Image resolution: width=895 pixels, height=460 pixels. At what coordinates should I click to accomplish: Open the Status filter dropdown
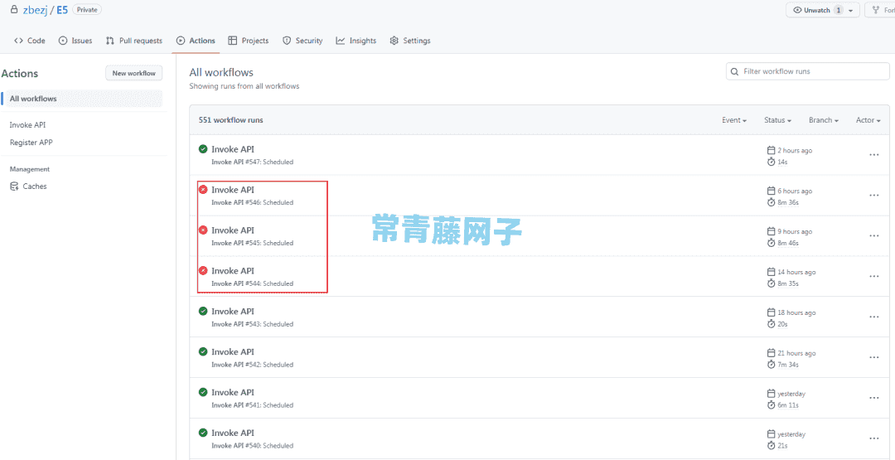(777, 120)
